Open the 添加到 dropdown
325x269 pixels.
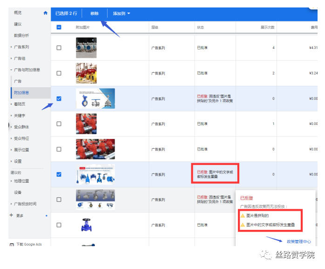pos(122,14)
